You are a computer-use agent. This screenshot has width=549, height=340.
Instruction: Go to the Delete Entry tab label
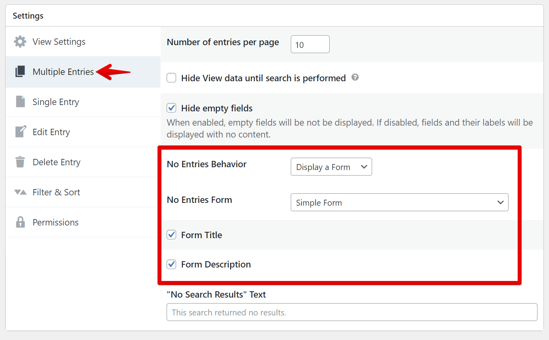(56, 162)
